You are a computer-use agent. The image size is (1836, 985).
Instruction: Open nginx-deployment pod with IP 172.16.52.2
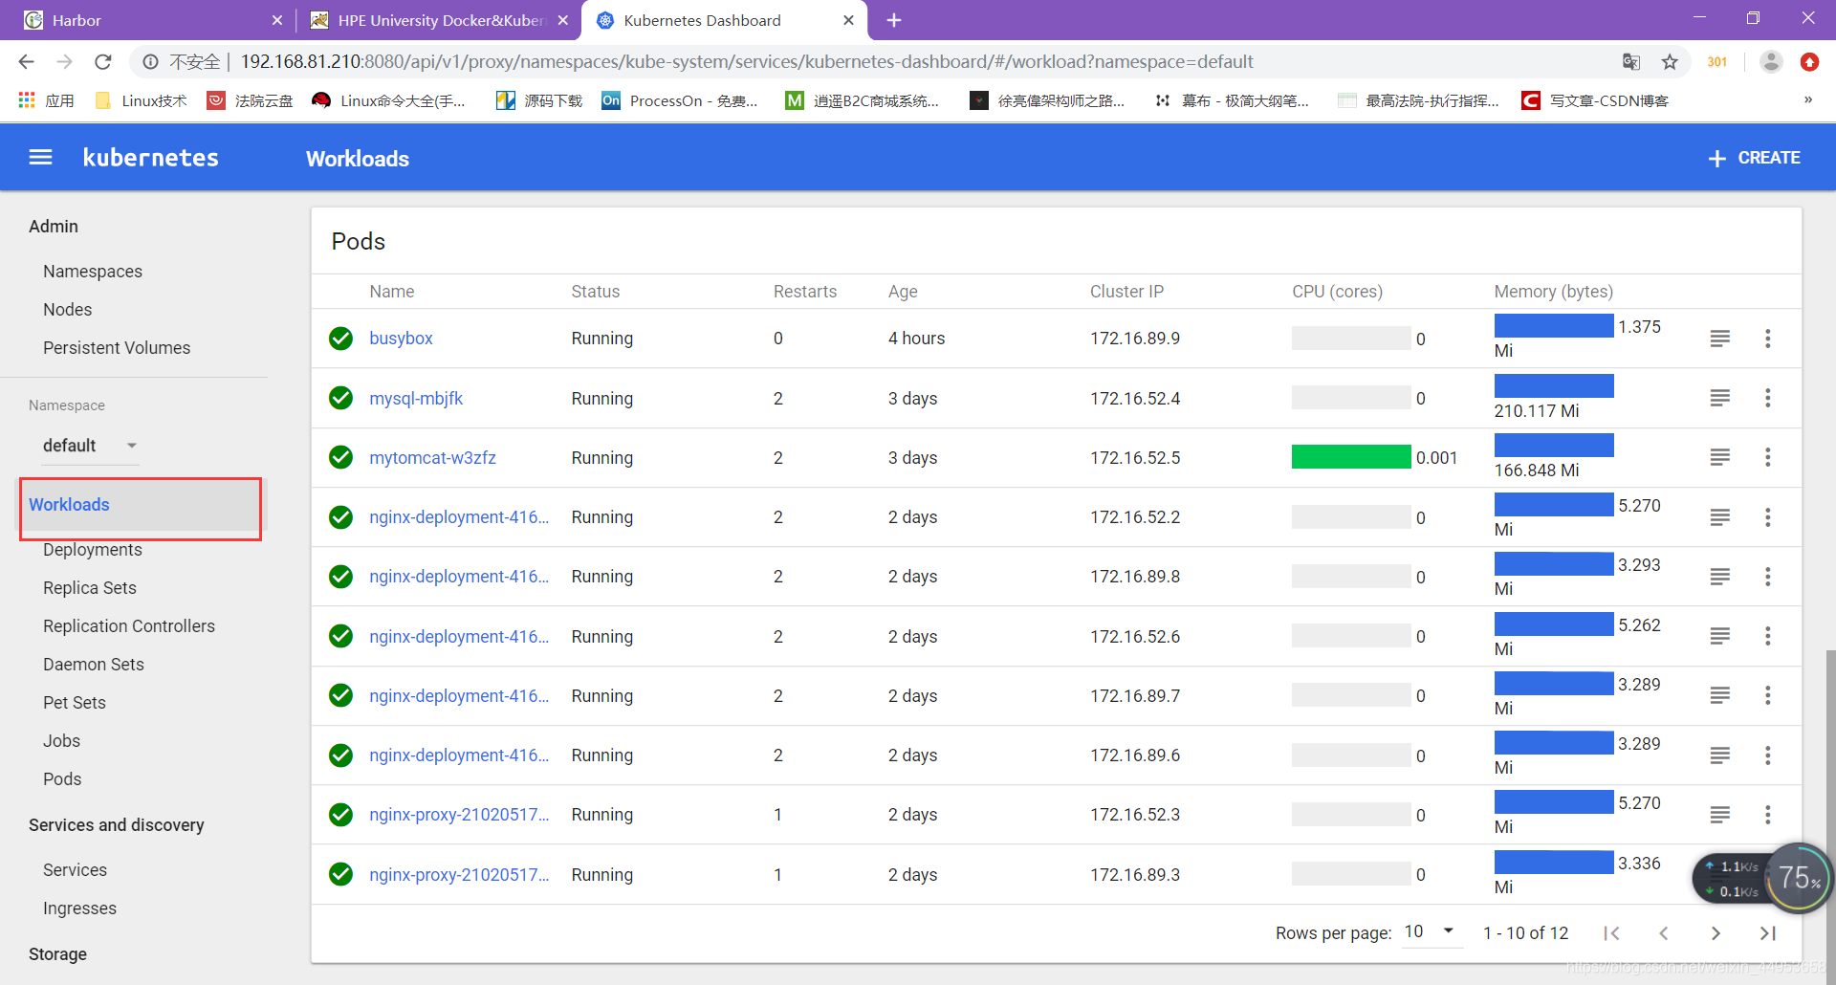[459, 517]
